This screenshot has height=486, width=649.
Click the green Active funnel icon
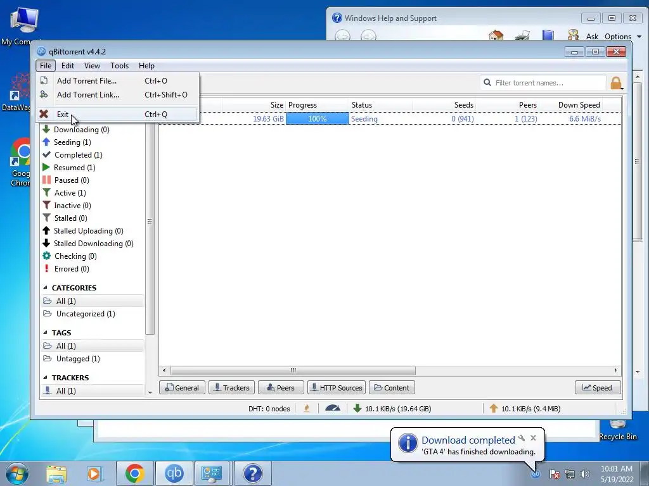point(46,192)
